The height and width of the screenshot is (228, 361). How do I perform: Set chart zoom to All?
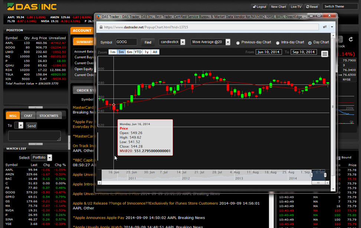(x=155, y=52)
